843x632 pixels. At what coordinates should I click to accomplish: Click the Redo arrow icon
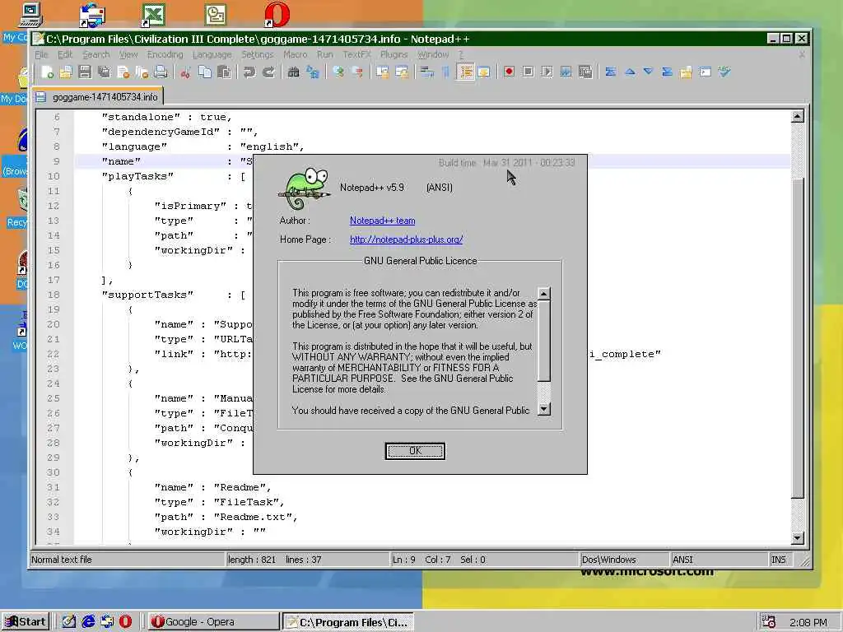[268, 72]
